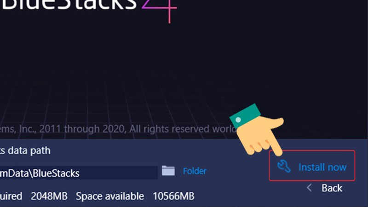Click the 'Space available' label
The image size is (368, 207).
(110, 196)
